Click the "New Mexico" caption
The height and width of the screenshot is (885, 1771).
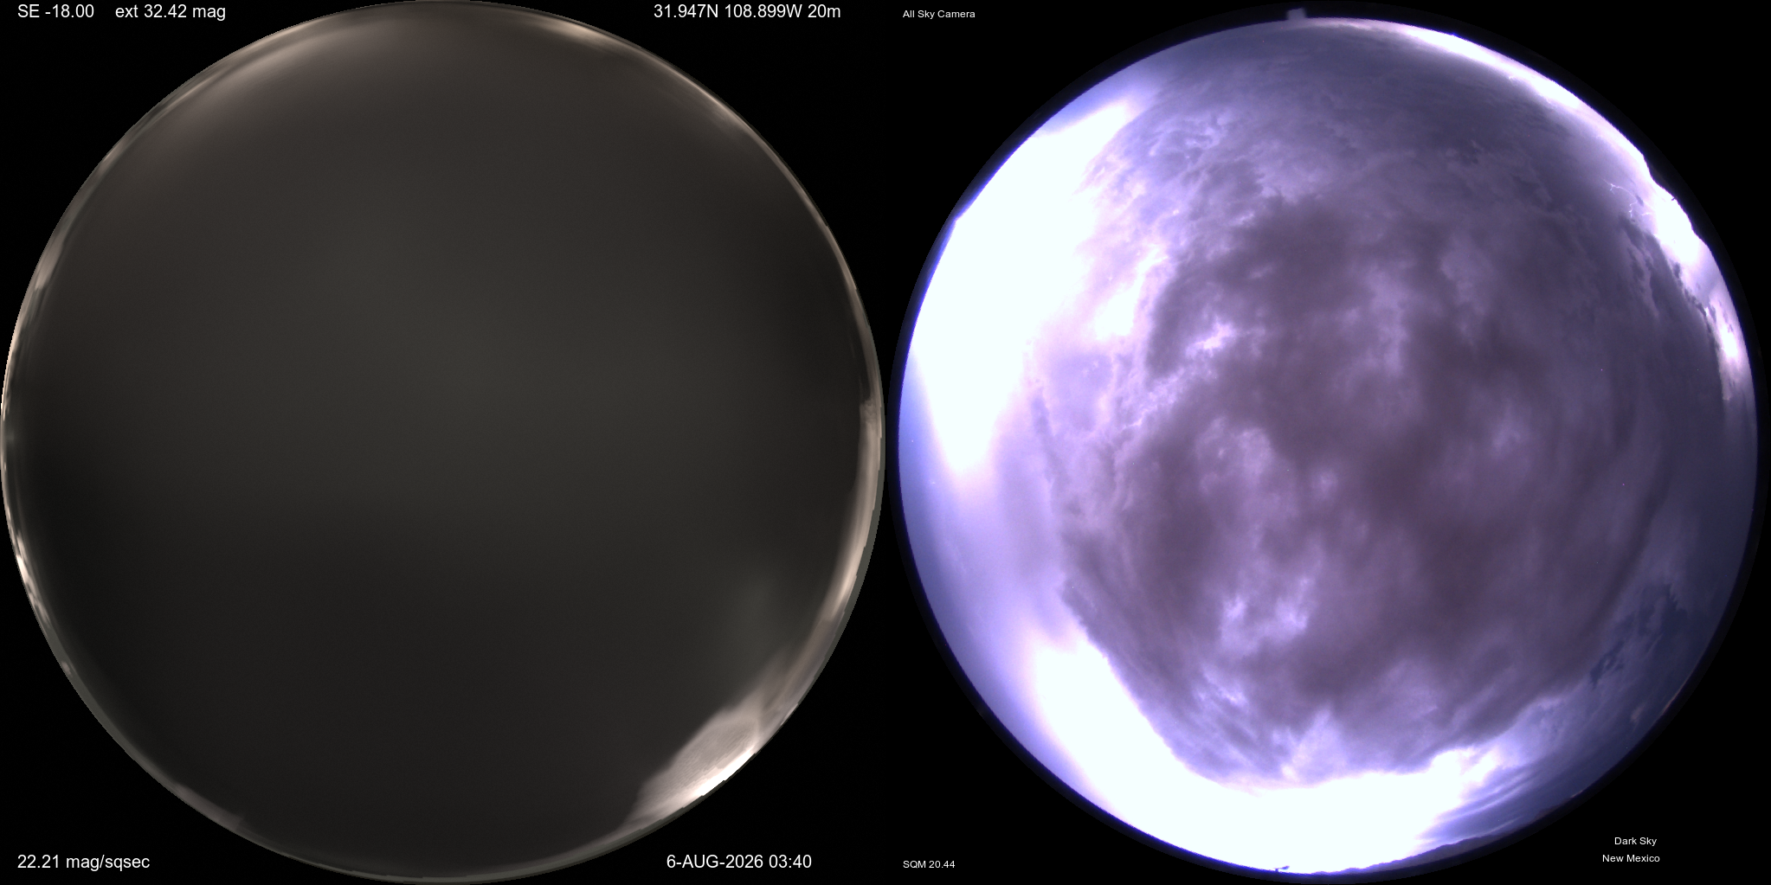tap(1631, 858)
